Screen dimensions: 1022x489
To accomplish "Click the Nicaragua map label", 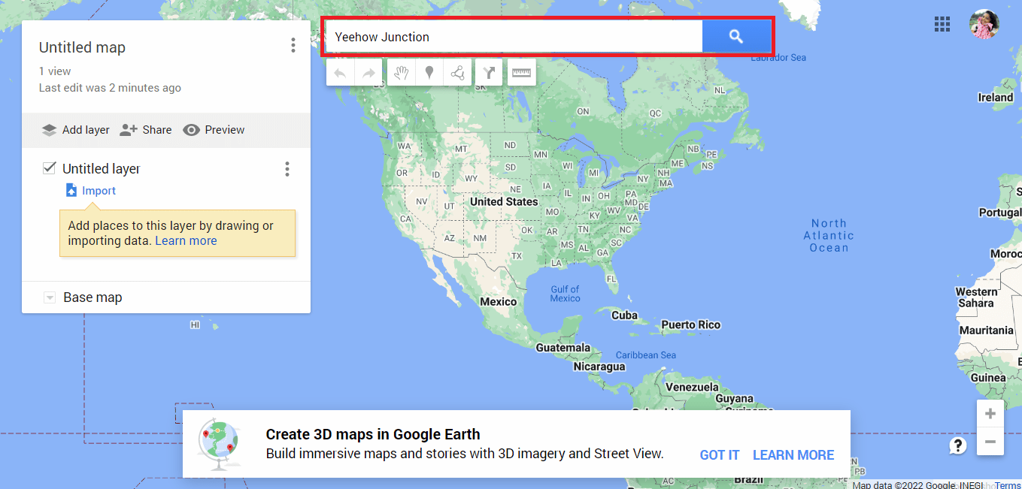I will (x=599, y=367).
